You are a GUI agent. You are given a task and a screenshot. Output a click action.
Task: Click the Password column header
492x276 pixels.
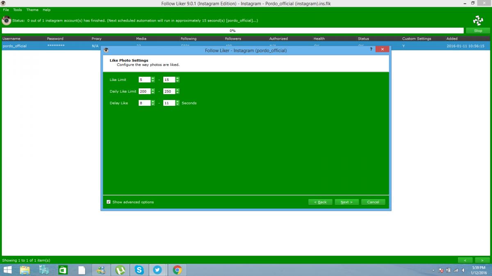[68, 38]
